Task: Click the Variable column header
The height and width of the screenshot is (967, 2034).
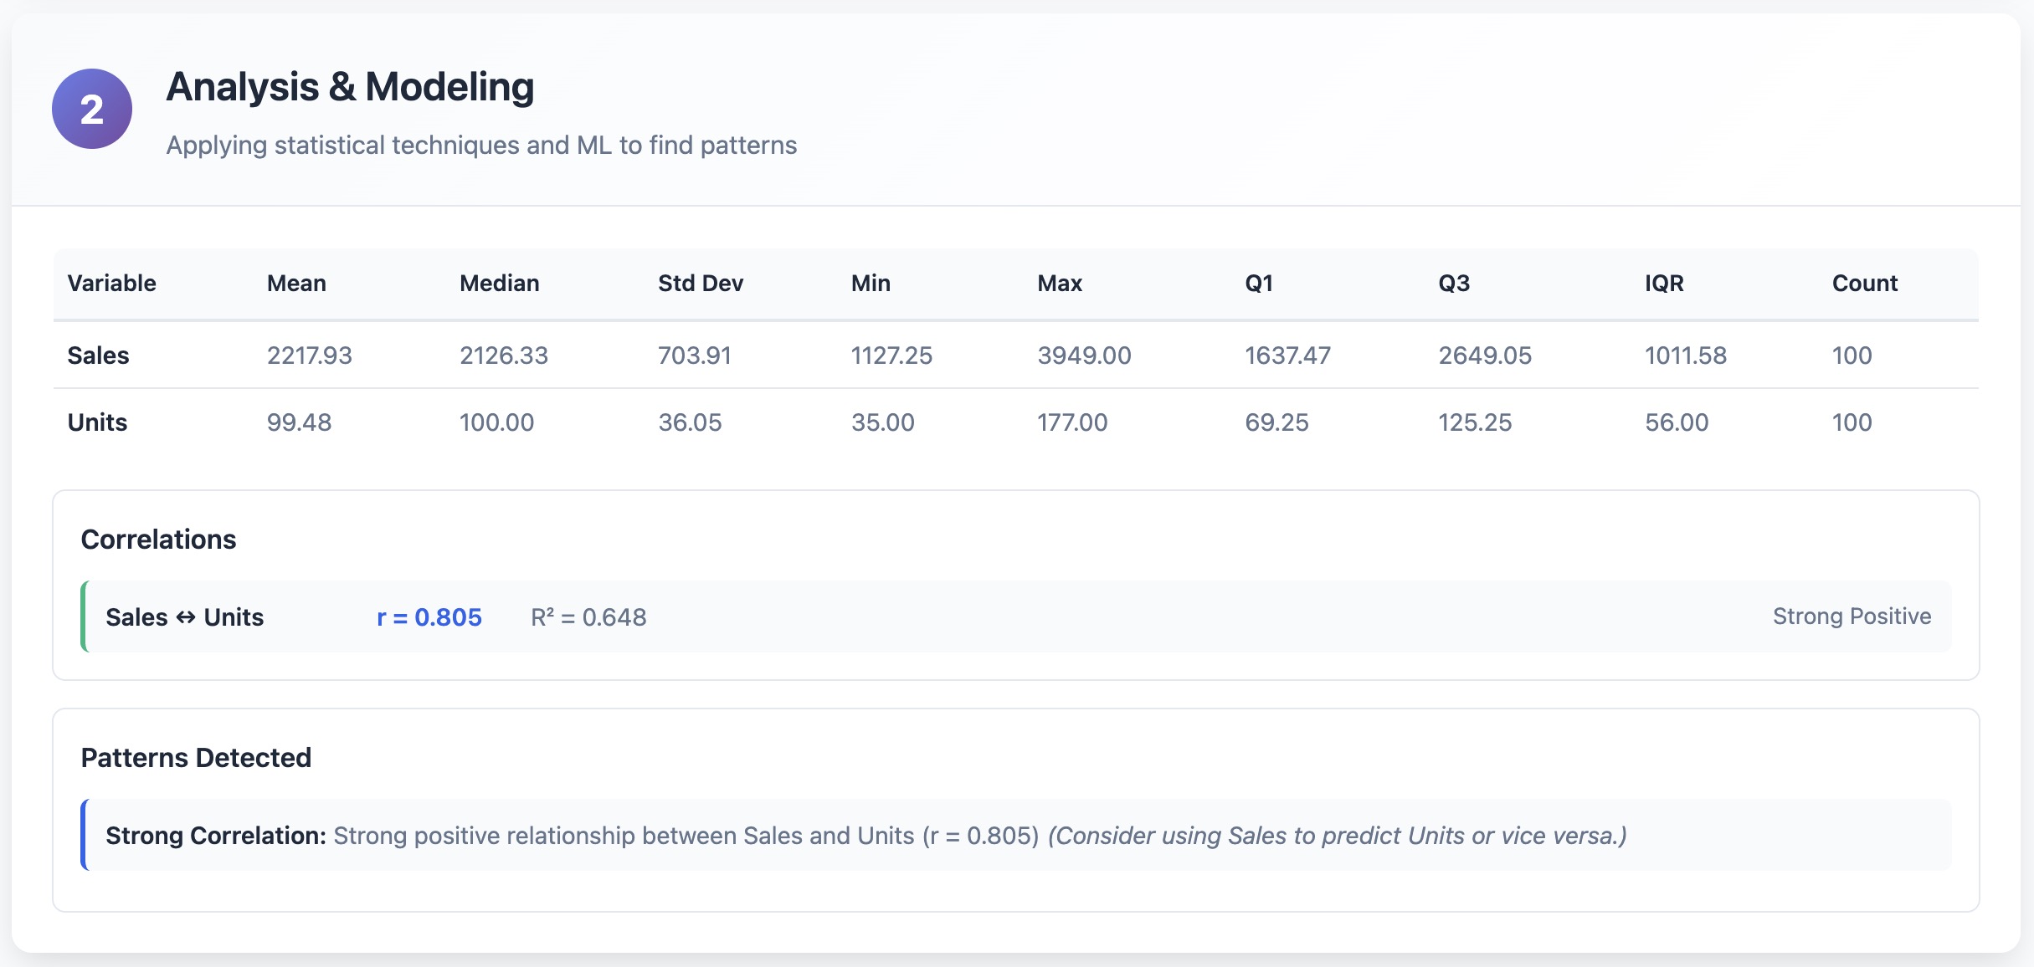Action: coord(111,284)
